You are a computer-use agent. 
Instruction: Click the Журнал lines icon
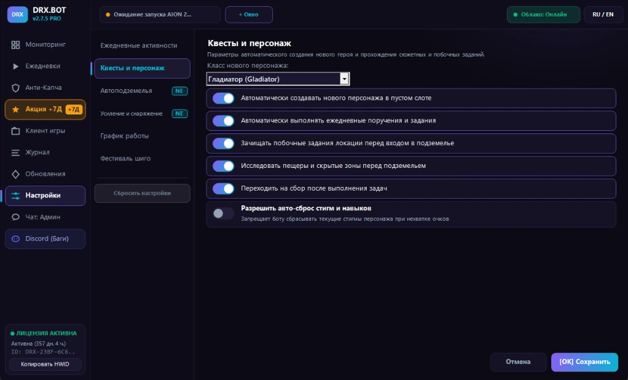tap(15, 152)
